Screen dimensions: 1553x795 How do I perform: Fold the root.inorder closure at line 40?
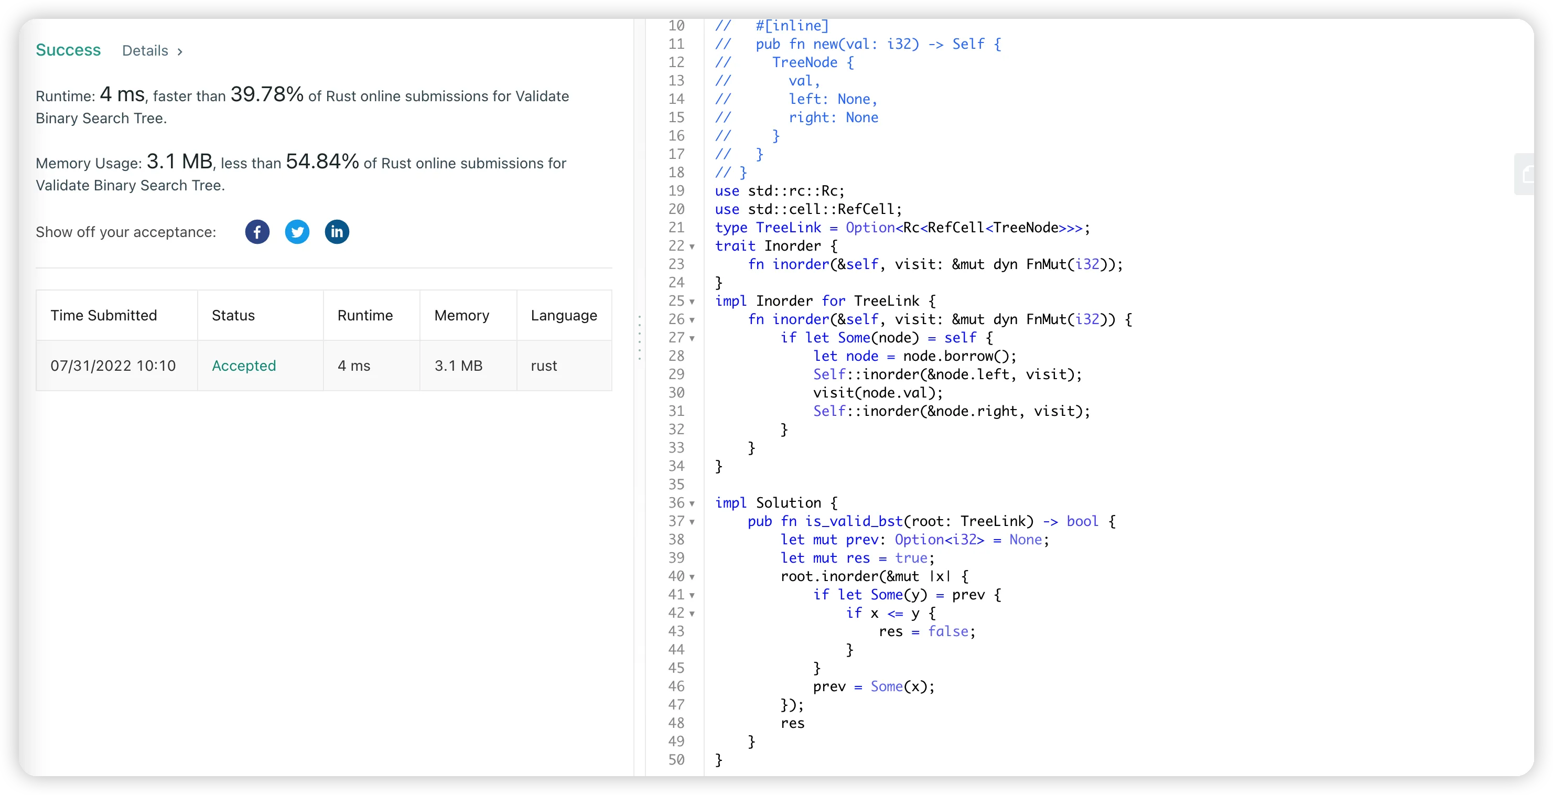(692, 577)
